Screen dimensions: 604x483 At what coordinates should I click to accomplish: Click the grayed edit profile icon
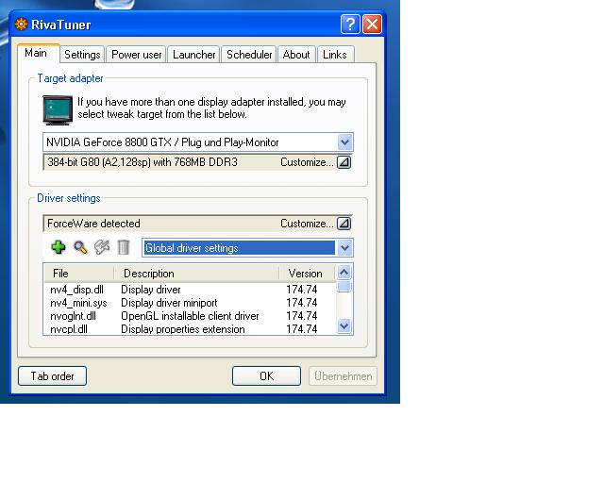pyautogui.click(x=102, y=247)
